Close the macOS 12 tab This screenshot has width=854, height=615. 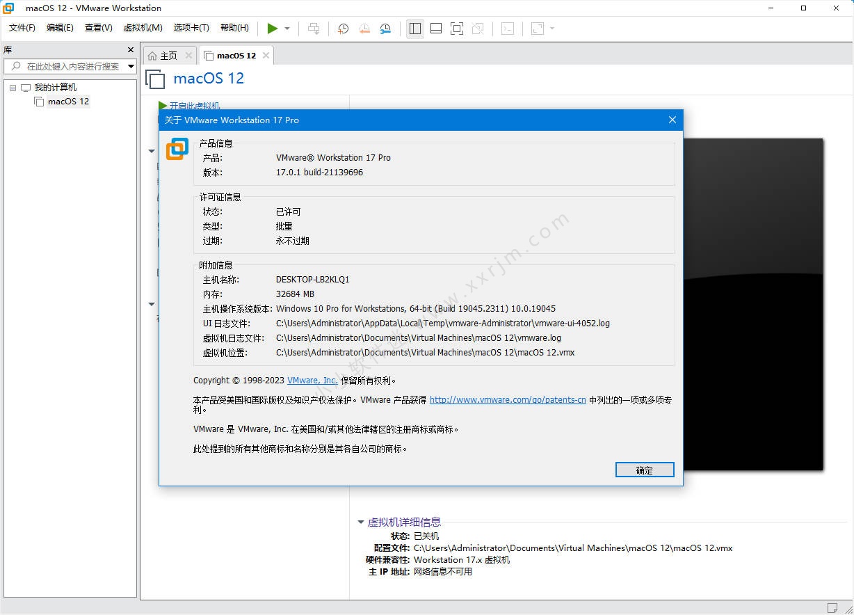(x=265, y=56)
